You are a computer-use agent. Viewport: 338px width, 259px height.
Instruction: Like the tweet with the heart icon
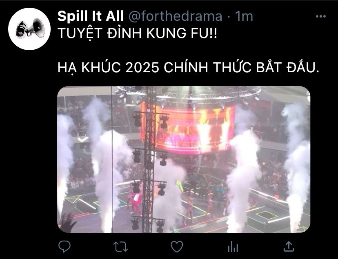tap(177, 246)
